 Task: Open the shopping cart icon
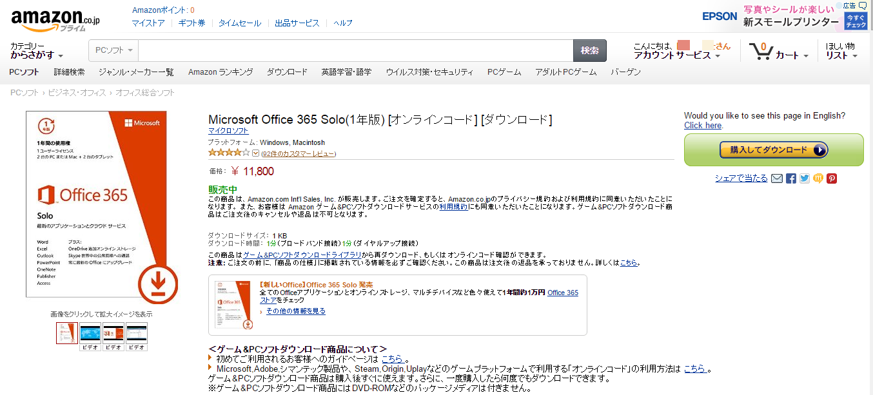[761, 51]
